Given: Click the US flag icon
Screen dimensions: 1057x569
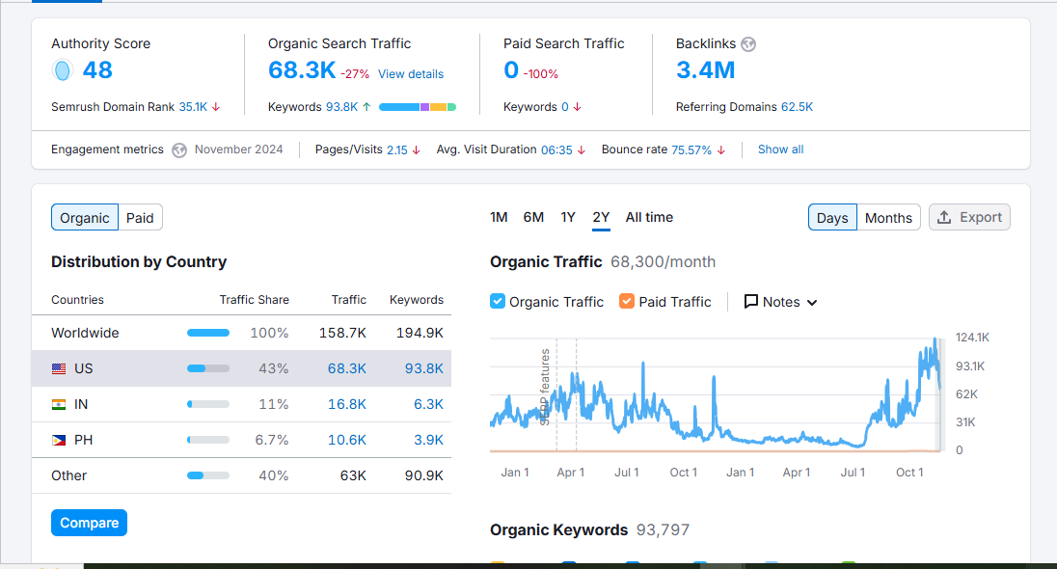Looking at the screenshot, I should tap(59, 368).
